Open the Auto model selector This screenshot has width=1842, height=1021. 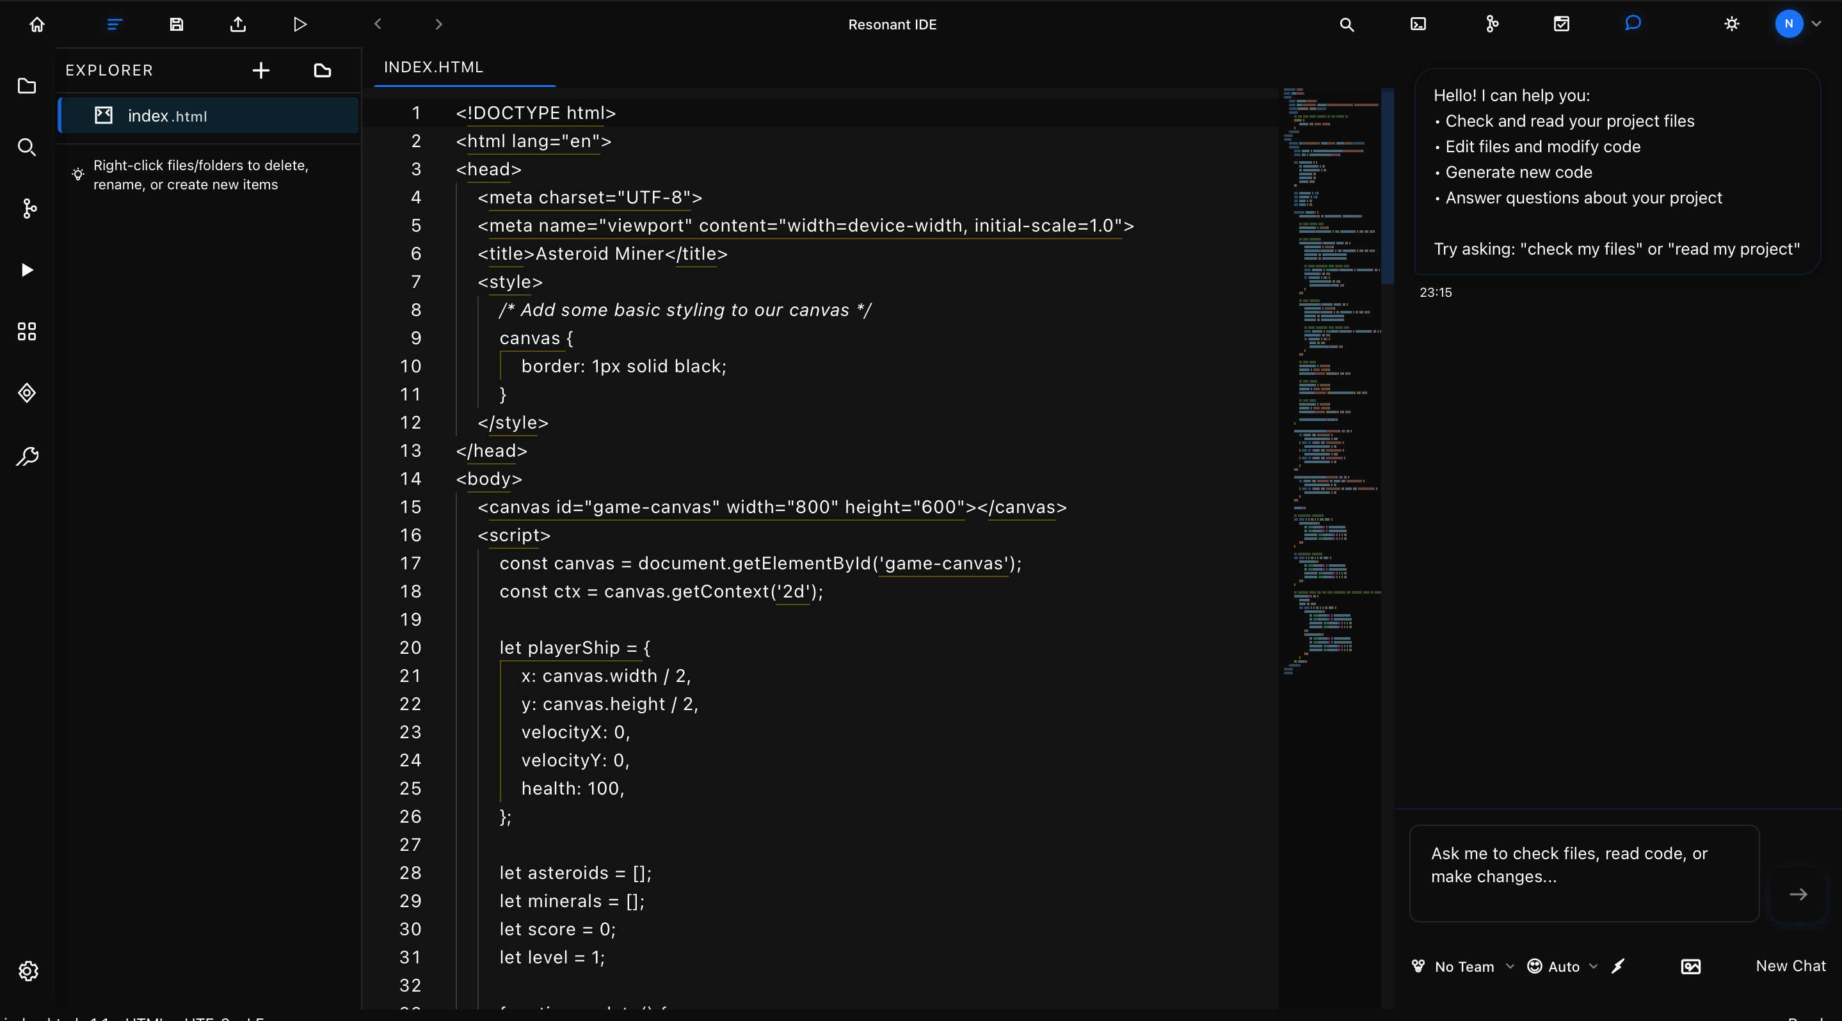[1562, 966]
